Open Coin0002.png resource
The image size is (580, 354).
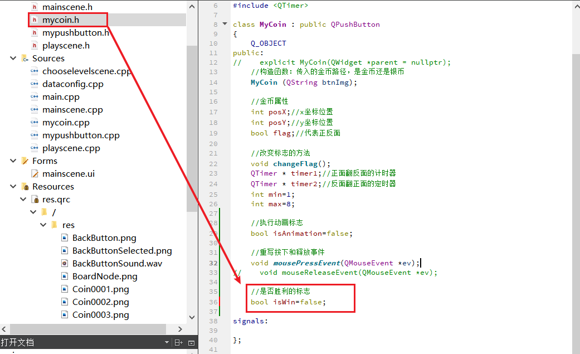101,302
